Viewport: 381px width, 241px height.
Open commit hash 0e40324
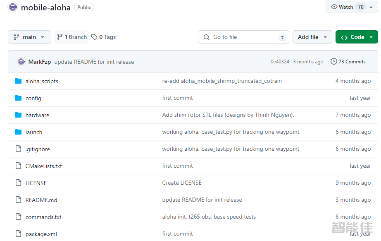[x=280, y=62]
